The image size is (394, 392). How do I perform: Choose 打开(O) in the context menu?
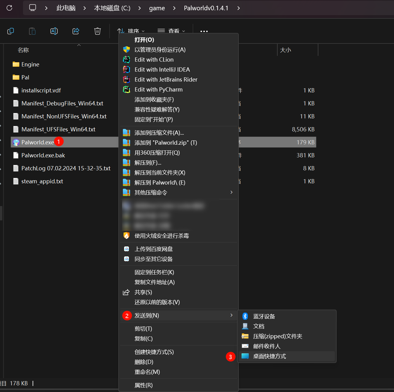178,40
